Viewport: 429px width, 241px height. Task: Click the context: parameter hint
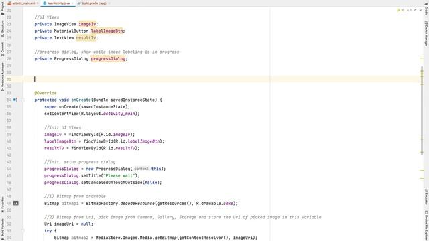point(141,169)
